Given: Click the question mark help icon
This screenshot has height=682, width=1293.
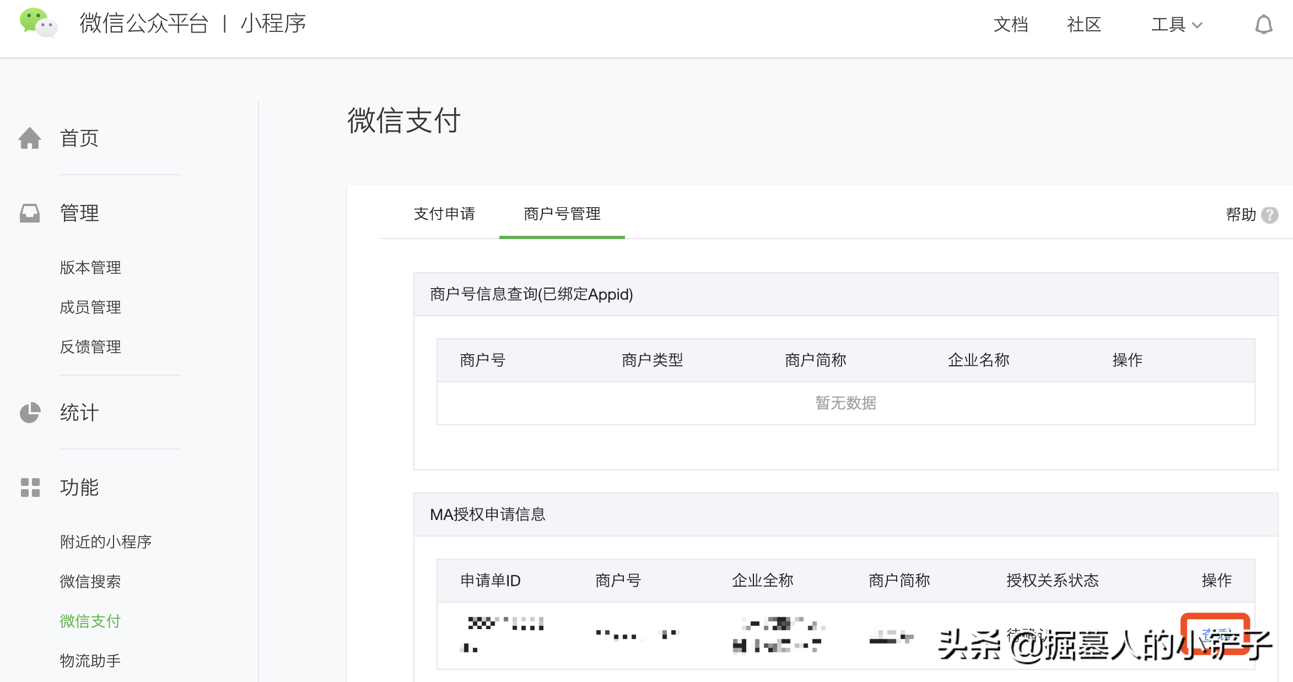Looking at the screenshot, I should coord(1270,215).
